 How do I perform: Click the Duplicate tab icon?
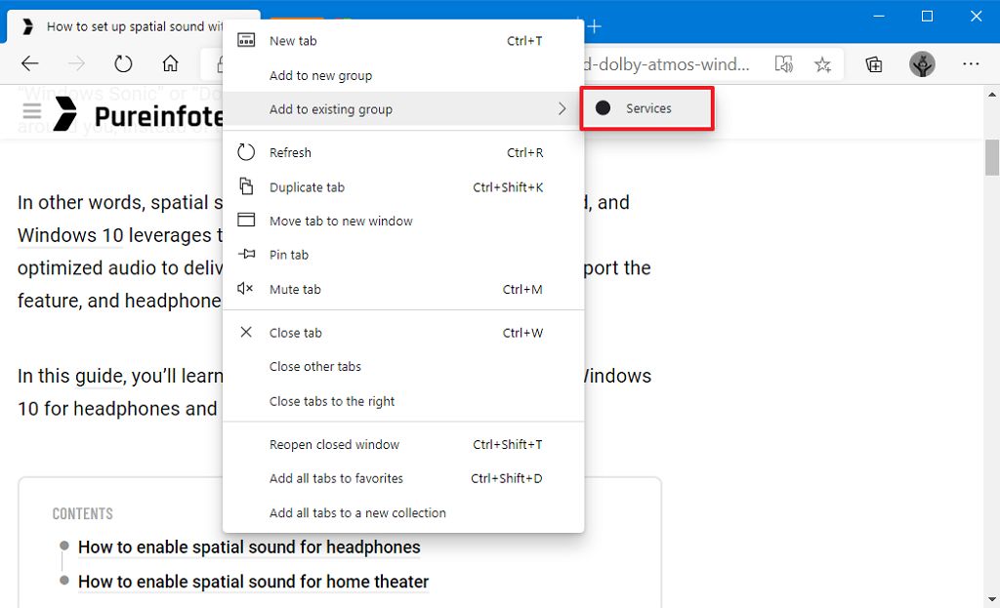[246, 186]
